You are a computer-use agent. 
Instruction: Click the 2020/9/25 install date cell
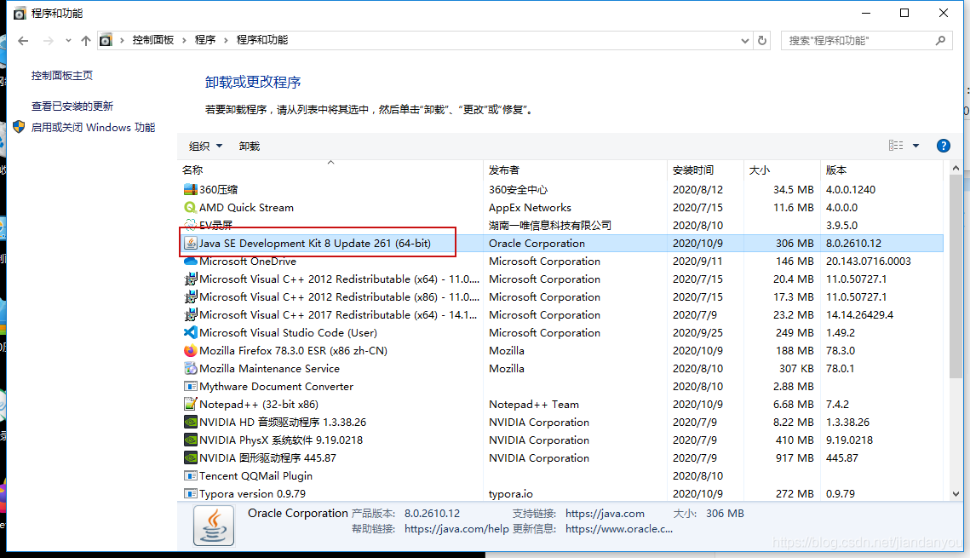click(697, 333)
